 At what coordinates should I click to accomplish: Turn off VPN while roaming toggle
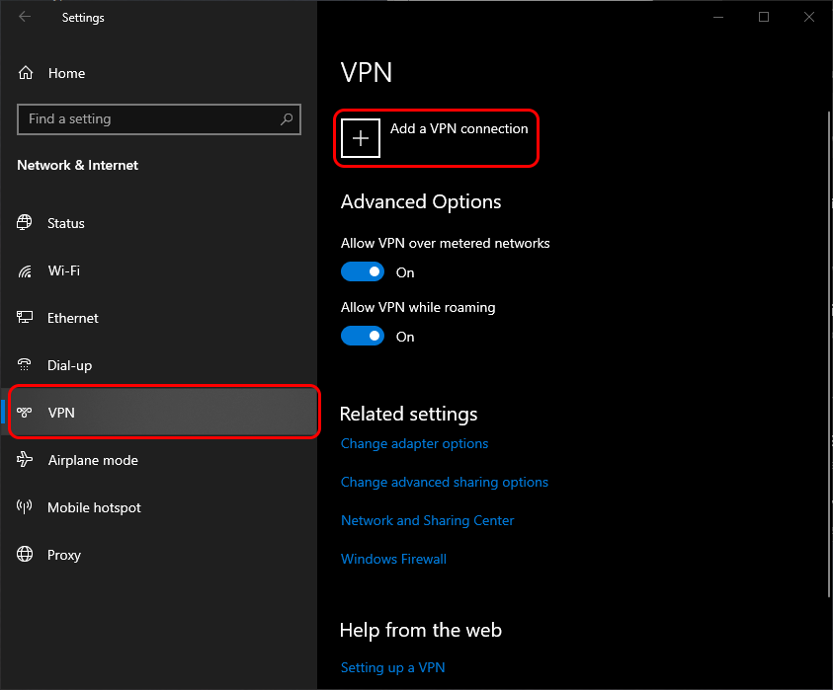[363, 336]
